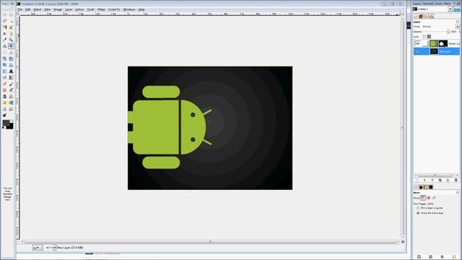Click the save tool options button

419,257
